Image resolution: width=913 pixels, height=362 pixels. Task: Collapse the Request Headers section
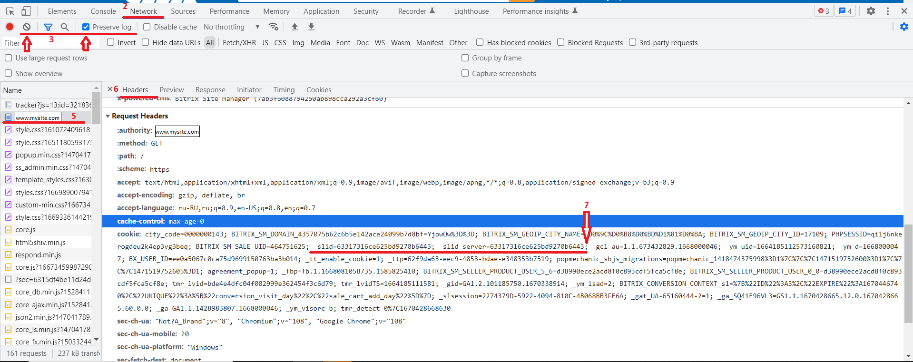[108, 116]
